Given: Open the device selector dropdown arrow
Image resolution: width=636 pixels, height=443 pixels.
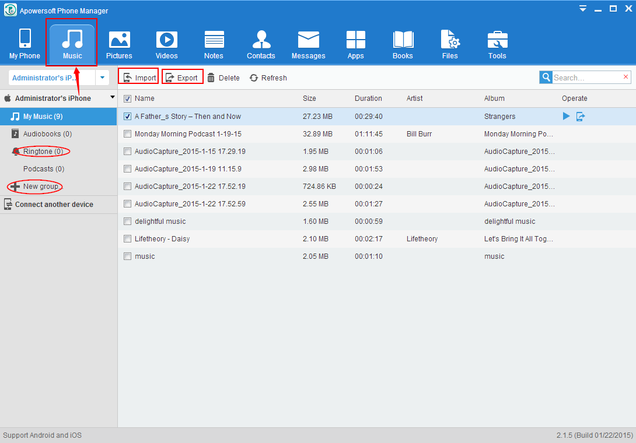Looking at the screenshot, I should (102, 78).
